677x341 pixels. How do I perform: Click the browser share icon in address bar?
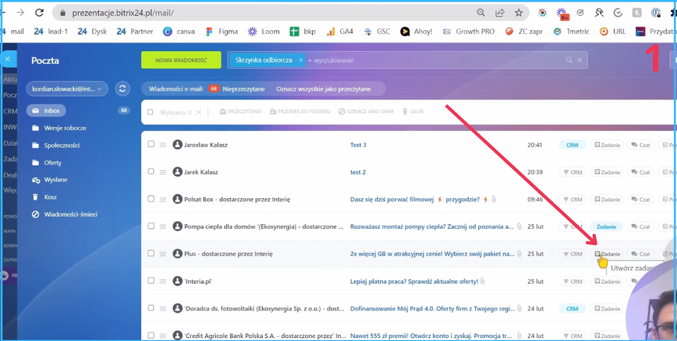pos(500,13)
